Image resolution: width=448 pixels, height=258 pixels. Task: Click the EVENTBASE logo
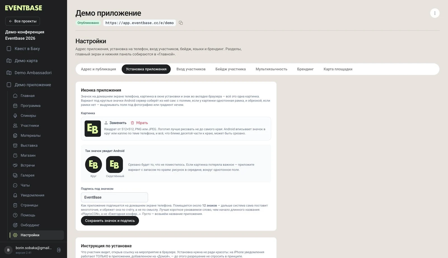coord(24,8)
